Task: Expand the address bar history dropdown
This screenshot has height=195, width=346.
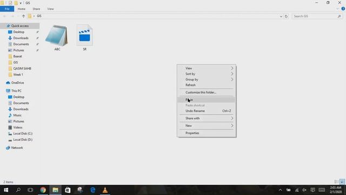Action: [x=281, y=16]
